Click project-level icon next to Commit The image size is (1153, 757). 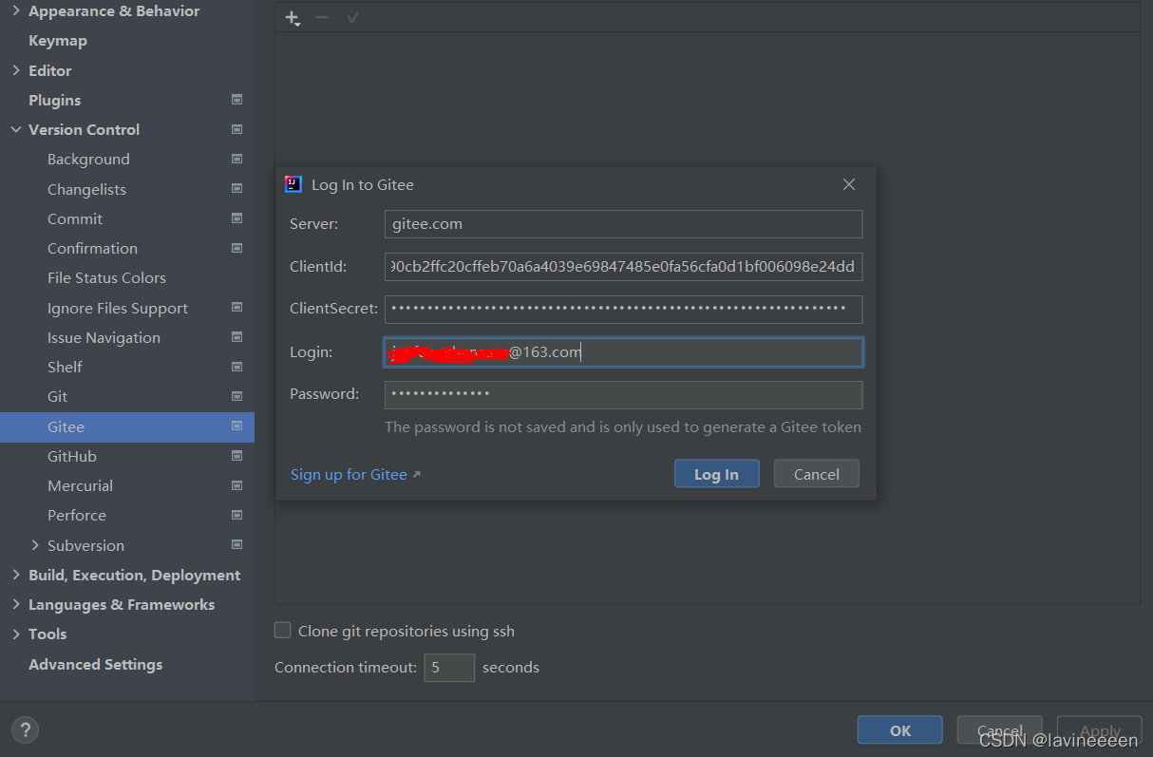coord(236,218)
